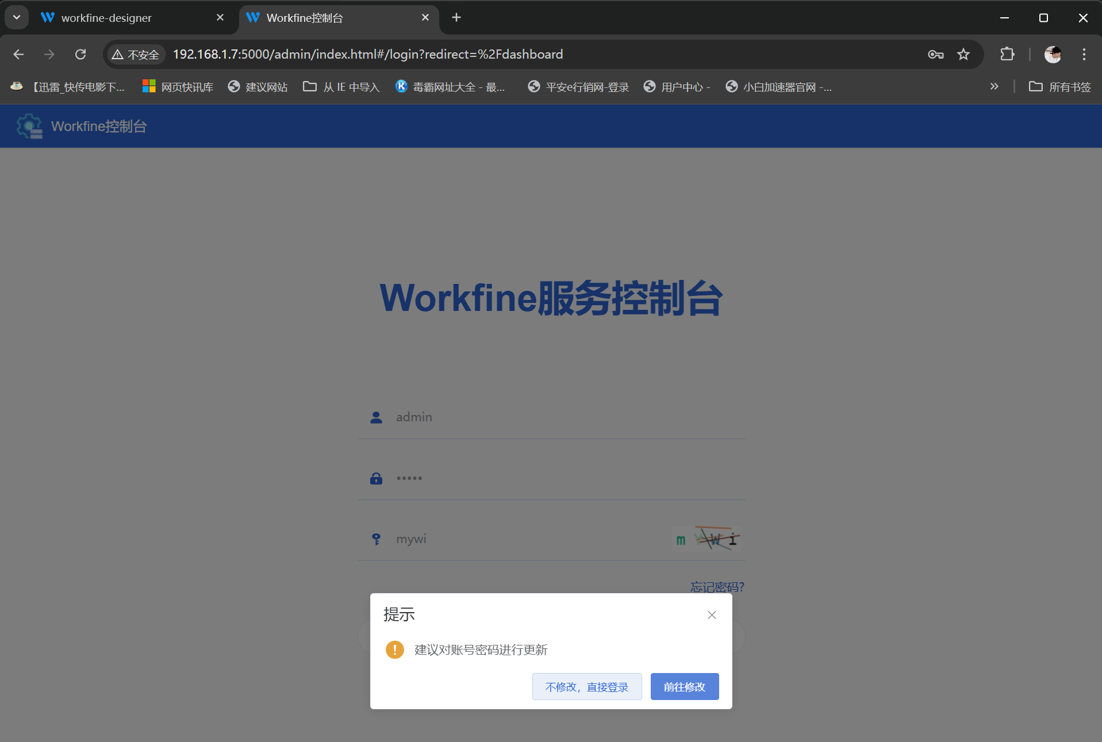Click the 不安全 site security indicator

click(x=136, y=54)
